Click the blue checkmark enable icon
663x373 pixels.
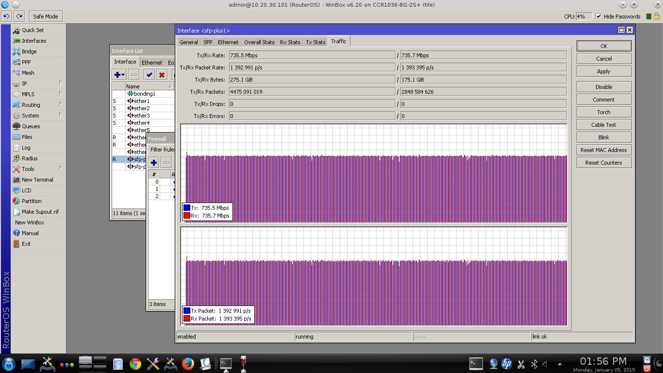[x=149, y=75]
